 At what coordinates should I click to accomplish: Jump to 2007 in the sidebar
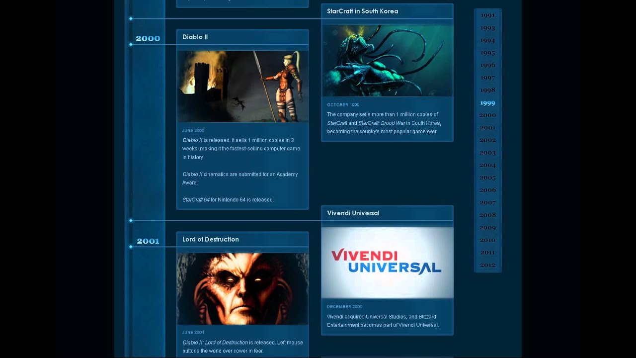click(x=487, y=202)
